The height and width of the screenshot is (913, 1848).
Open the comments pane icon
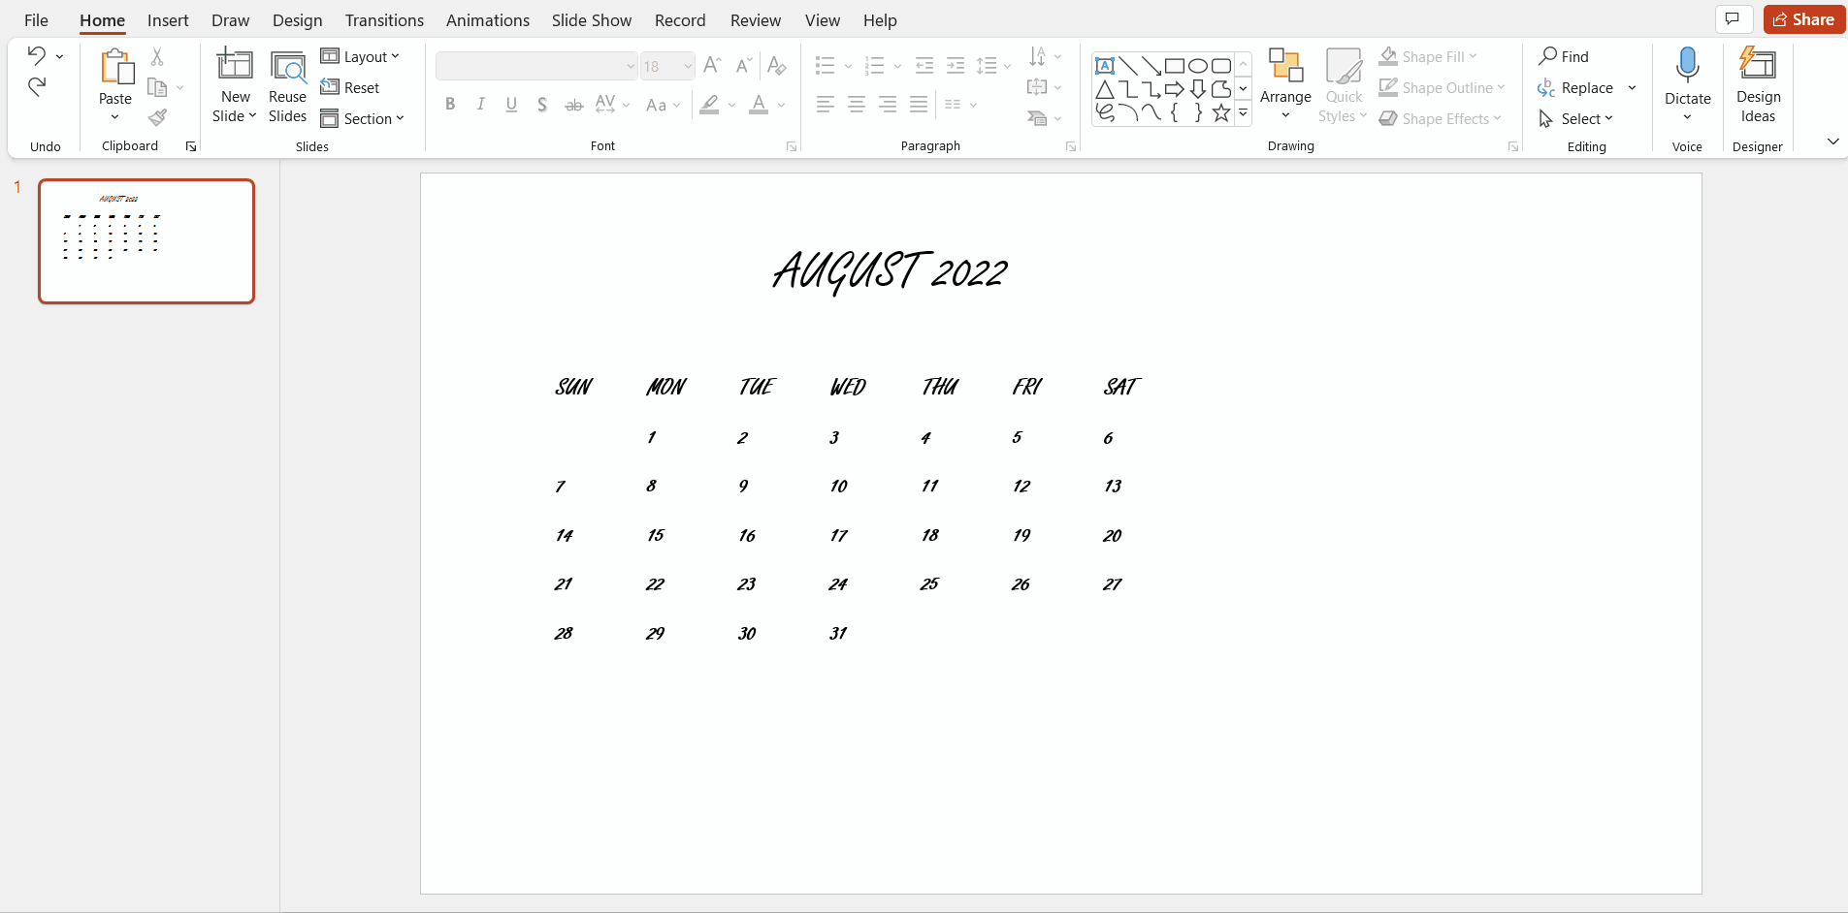click(x=1733, y=19)
